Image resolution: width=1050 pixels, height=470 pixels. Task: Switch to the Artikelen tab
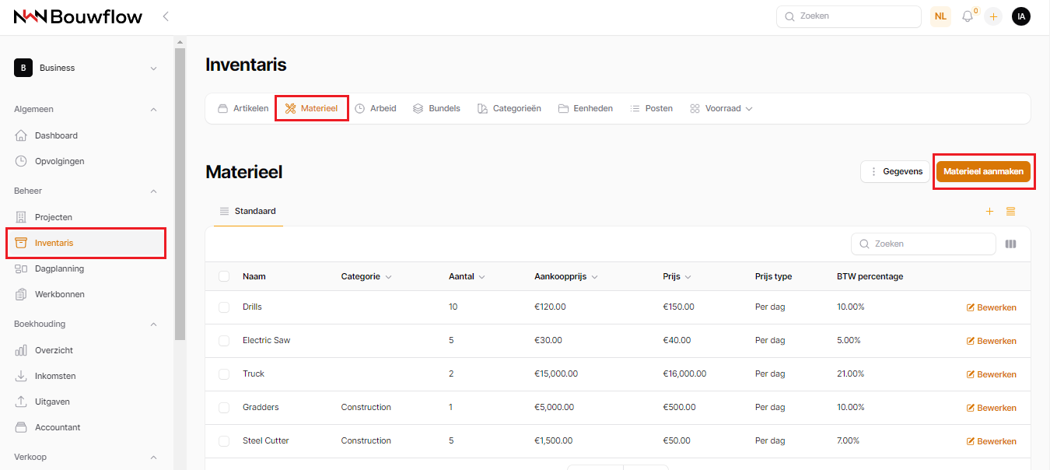click(x=243, y=109)
